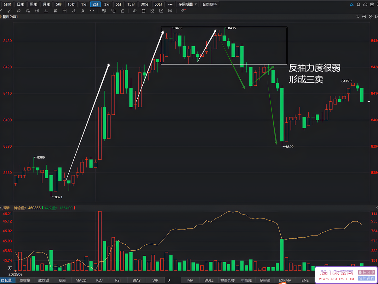Select the 5秒 period
This screenshot has width=378, height=284.
pos(59,4)
